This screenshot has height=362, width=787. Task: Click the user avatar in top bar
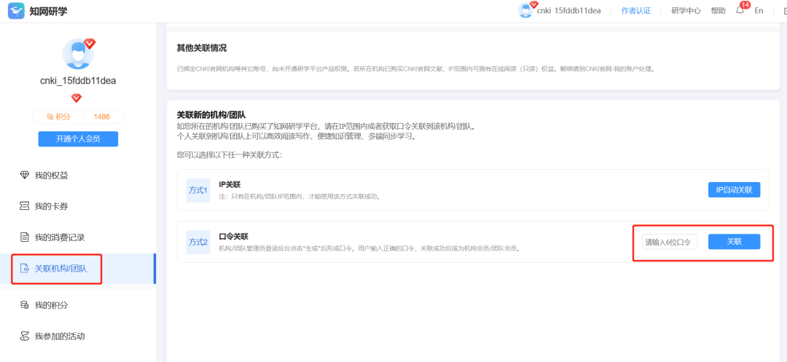click(526, 10)
